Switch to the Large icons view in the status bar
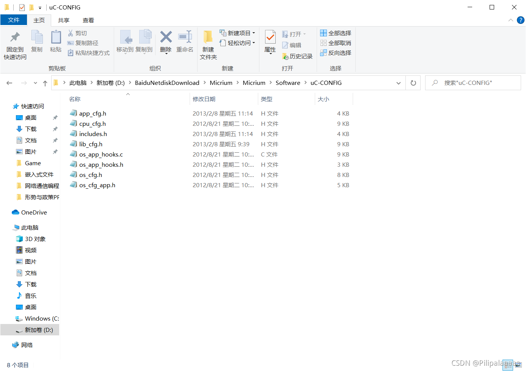This screenshot has height=371, width=526. pyautogui.click(x=518, y=365)
